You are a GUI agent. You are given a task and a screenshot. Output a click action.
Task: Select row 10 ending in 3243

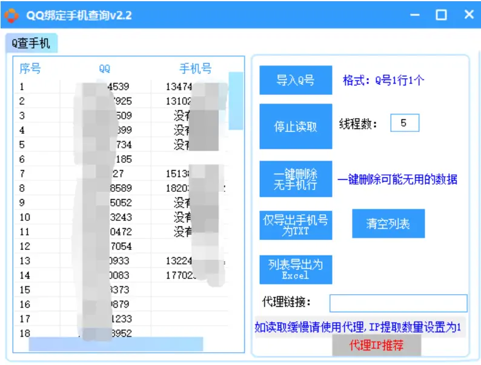(122, 217)
